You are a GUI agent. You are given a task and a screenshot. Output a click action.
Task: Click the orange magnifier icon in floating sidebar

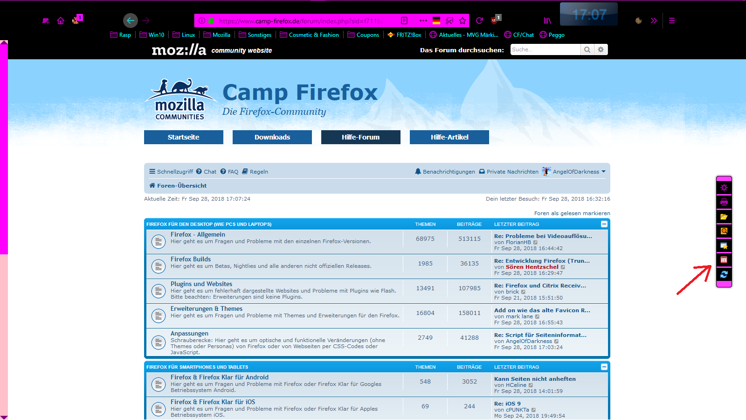[724, 231]
